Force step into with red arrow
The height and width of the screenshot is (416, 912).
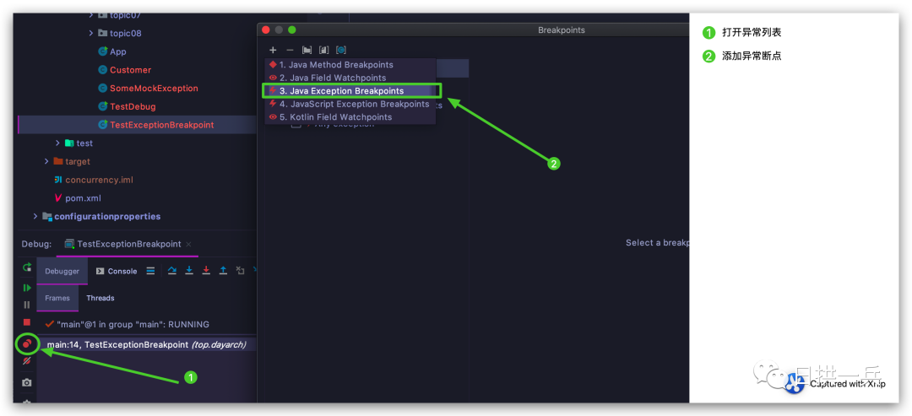pos(206,270)
